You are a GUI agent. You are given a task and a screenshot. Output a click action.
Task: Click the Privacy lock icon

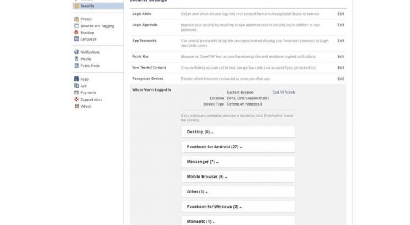tap(77, 19)
